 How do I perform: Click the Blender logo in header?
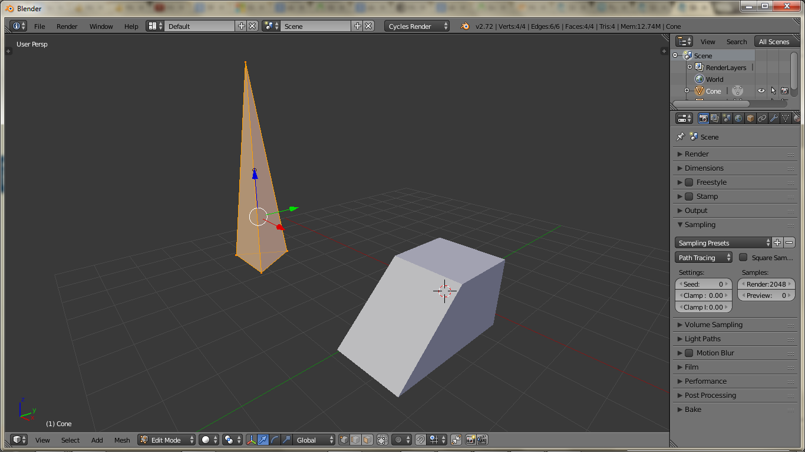(465, 26)
